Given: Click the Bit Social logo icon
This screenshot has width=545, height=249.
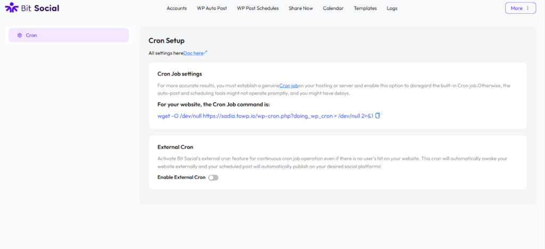Looking at the screenshot, I should point(11,8).
